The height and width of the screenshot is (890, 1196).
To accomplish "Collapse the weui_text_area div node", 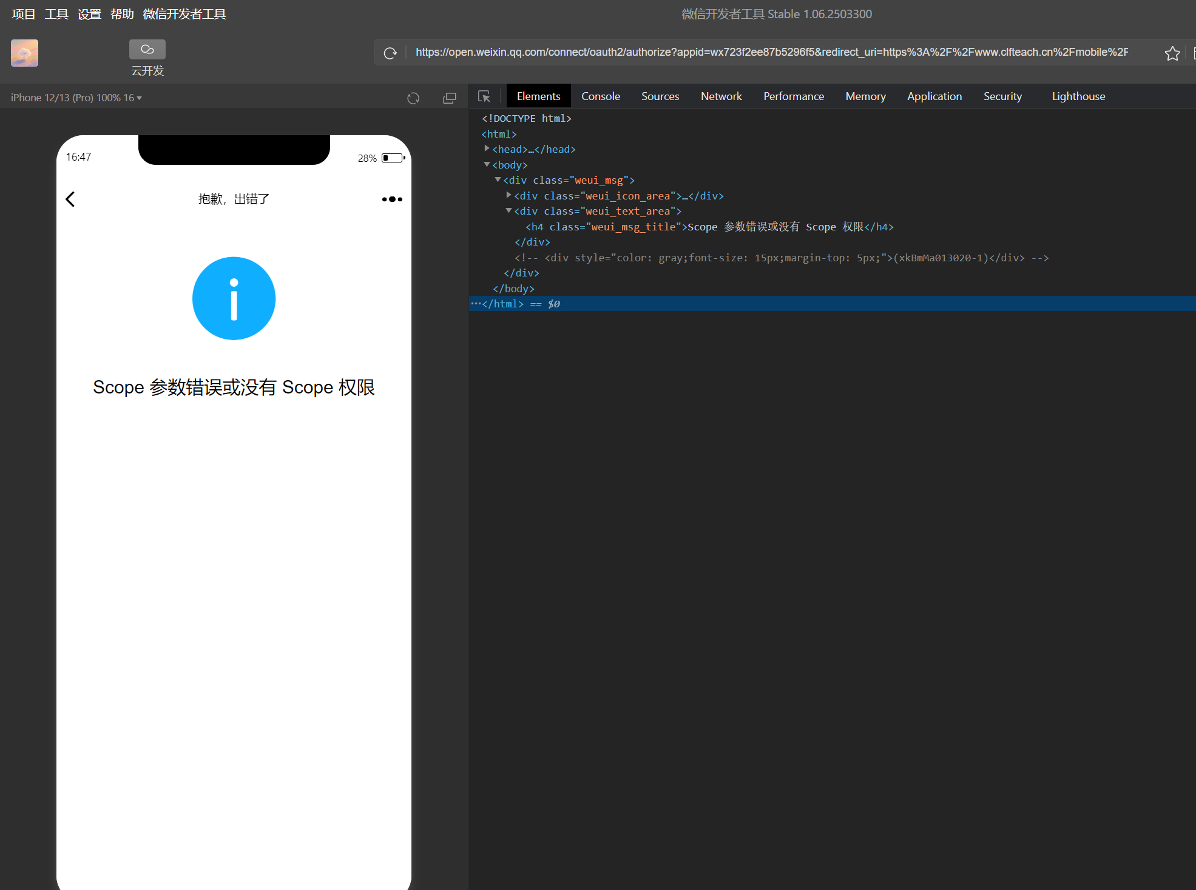I will (508, 210).
